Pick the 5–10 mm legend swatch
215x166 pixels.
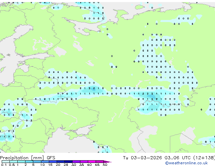pyautogui.click(x=37, y=162)
